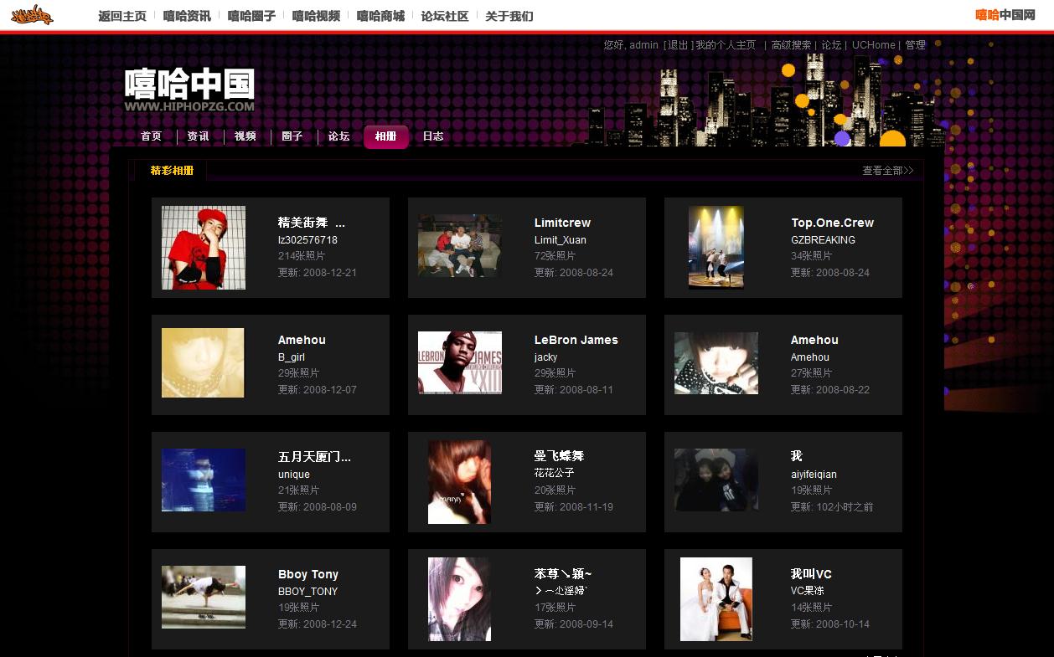Open 我的个人主页 link

point(726,45)
